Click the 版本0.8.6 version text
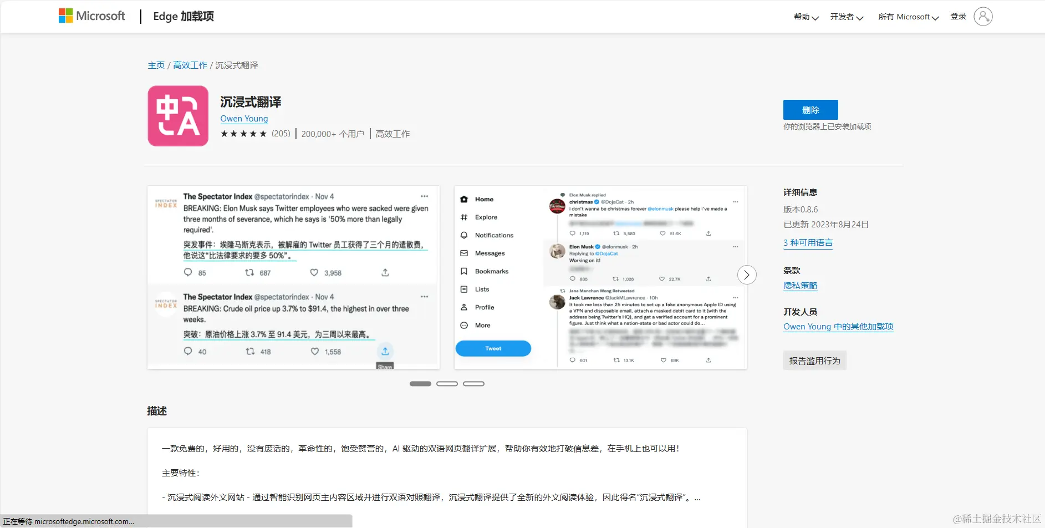The image size is (1045, 528). (x=801, y=210)
